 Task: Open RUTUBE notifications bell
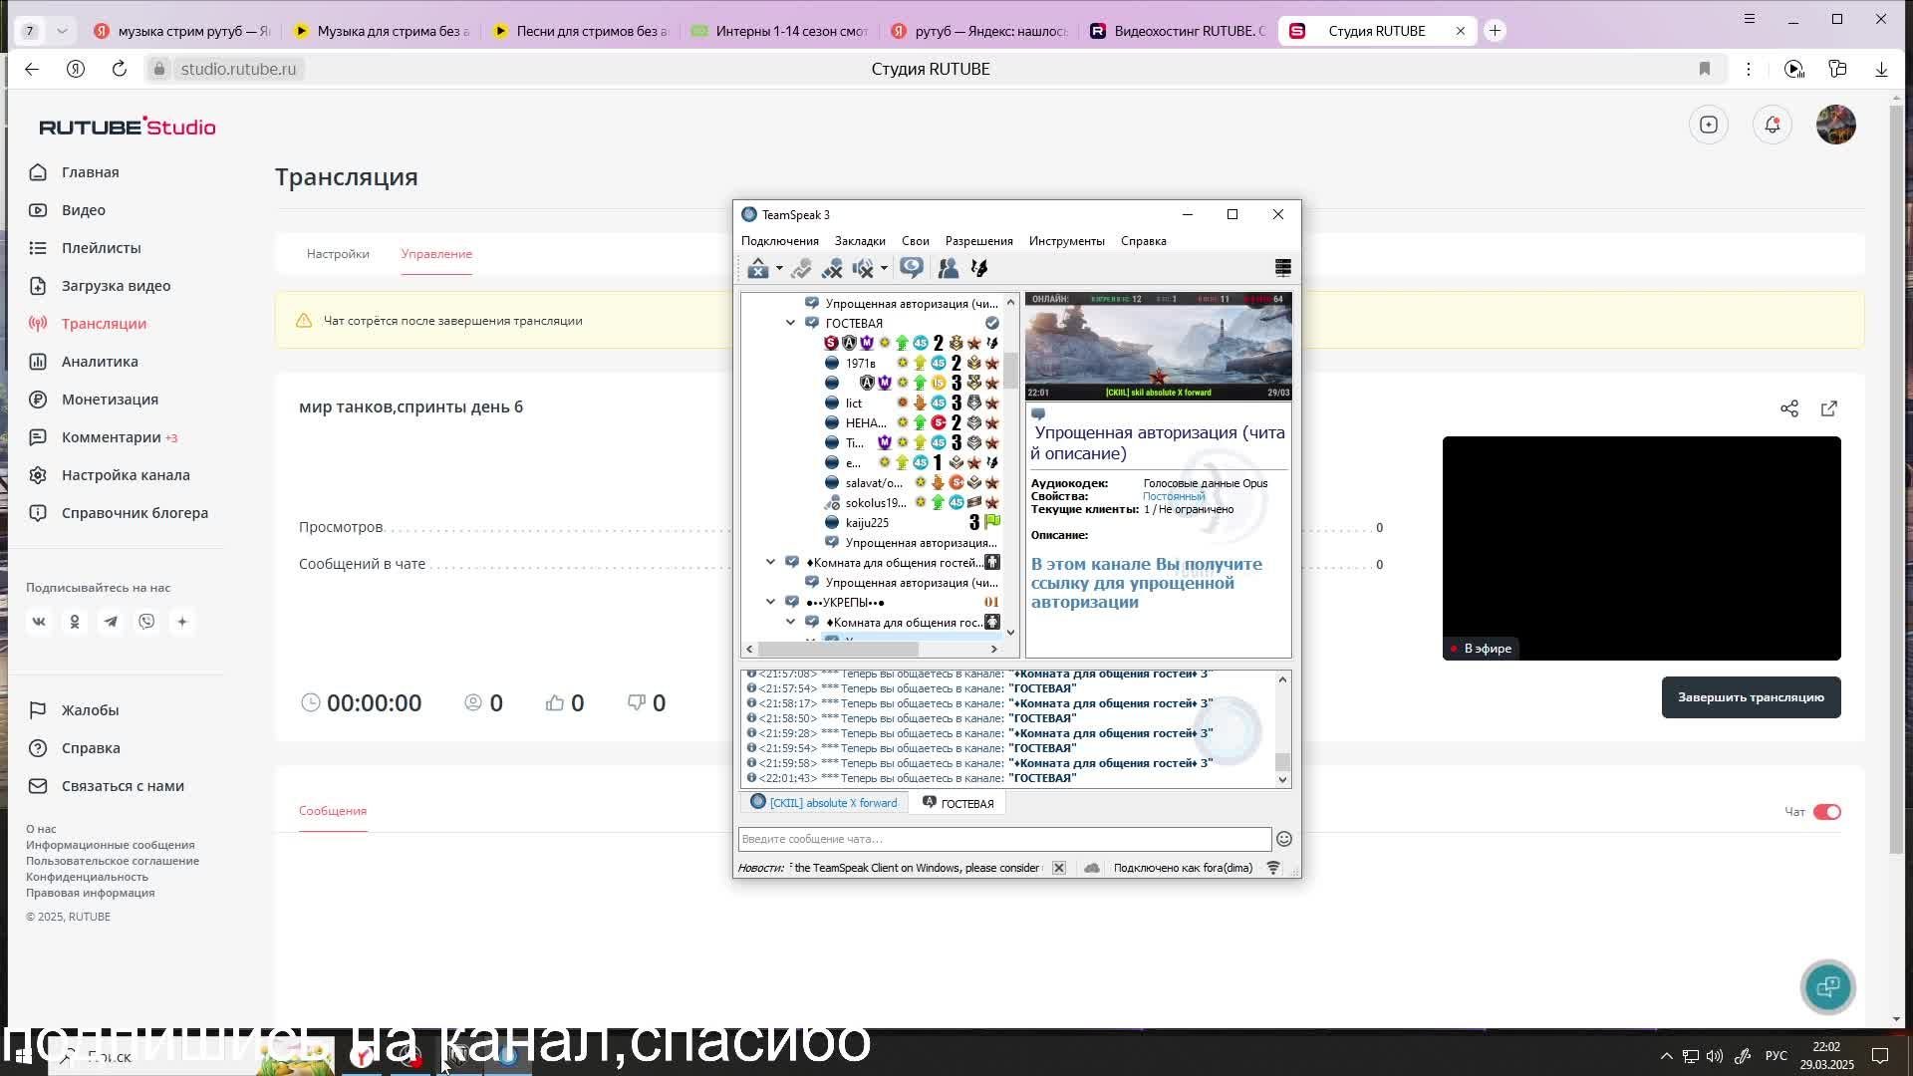(1772, 125)
